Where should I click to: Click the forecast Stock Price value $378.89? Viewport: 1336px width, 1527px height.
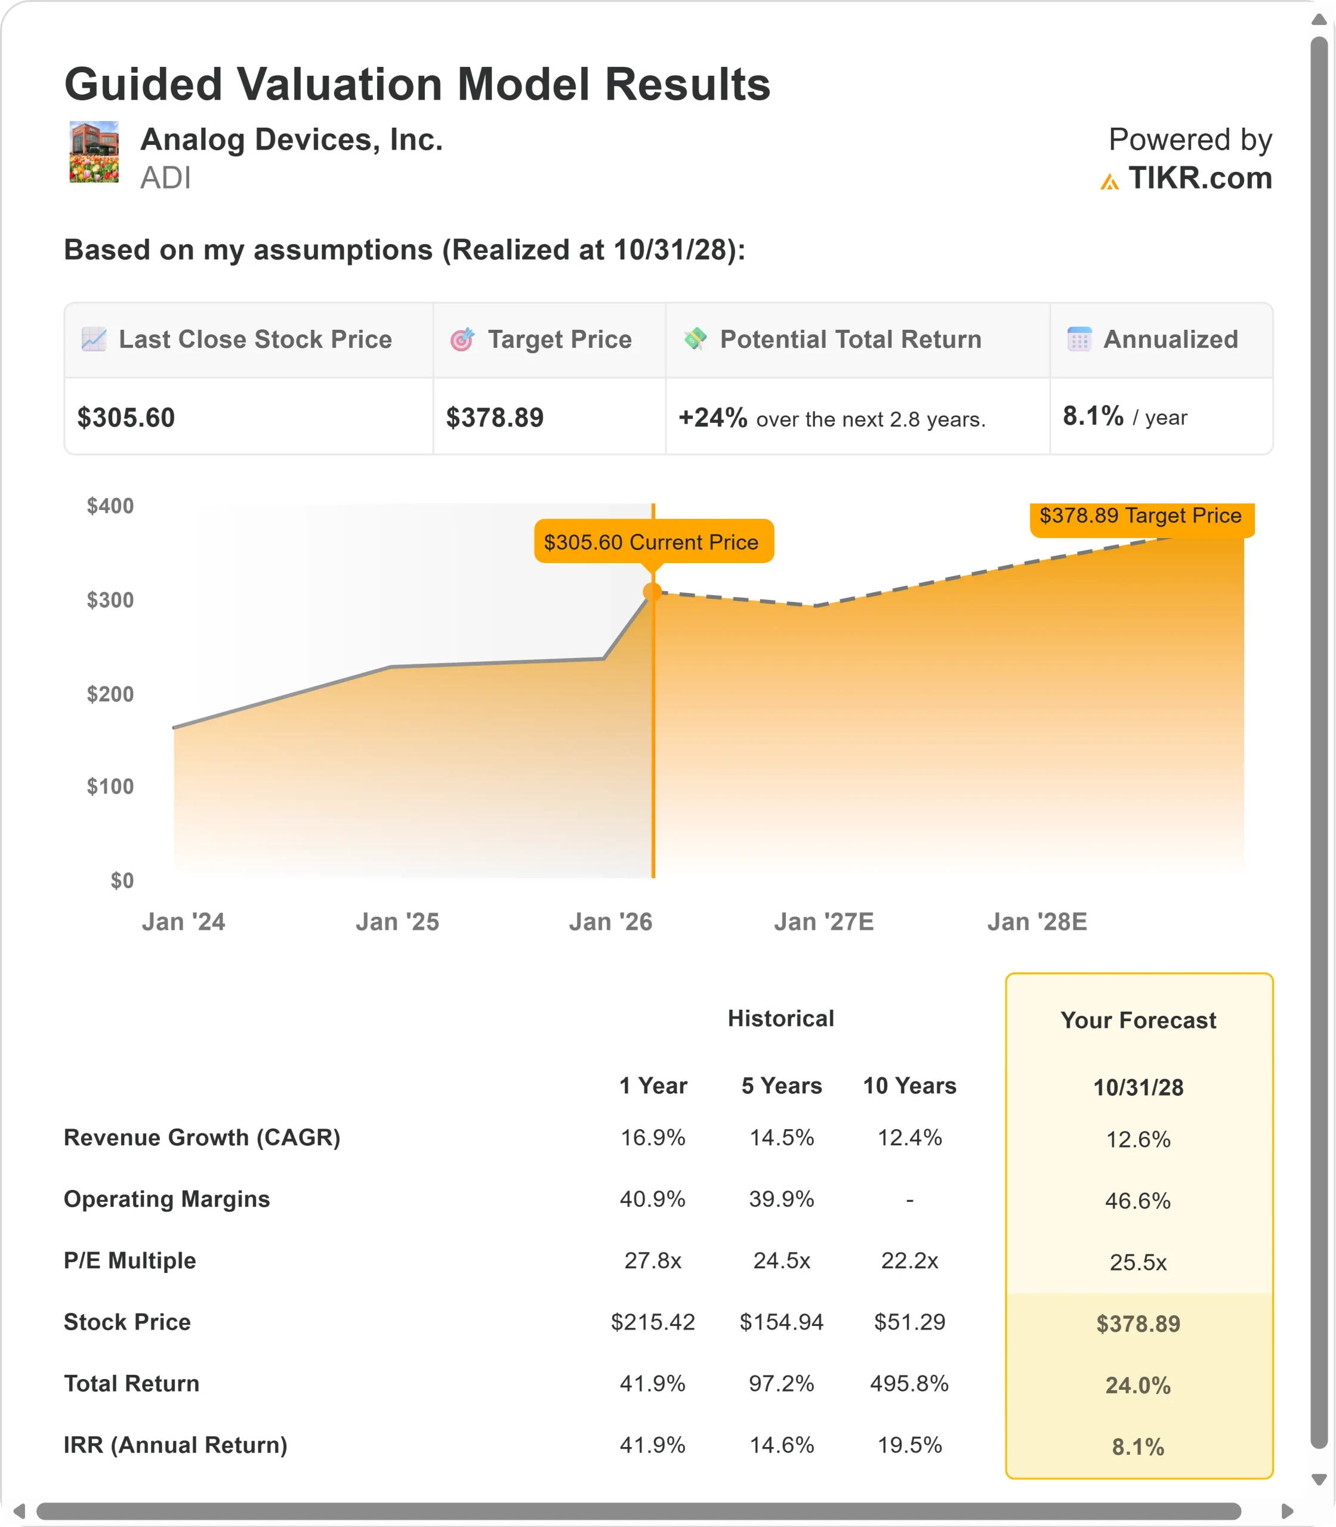click(1138, 1324)
